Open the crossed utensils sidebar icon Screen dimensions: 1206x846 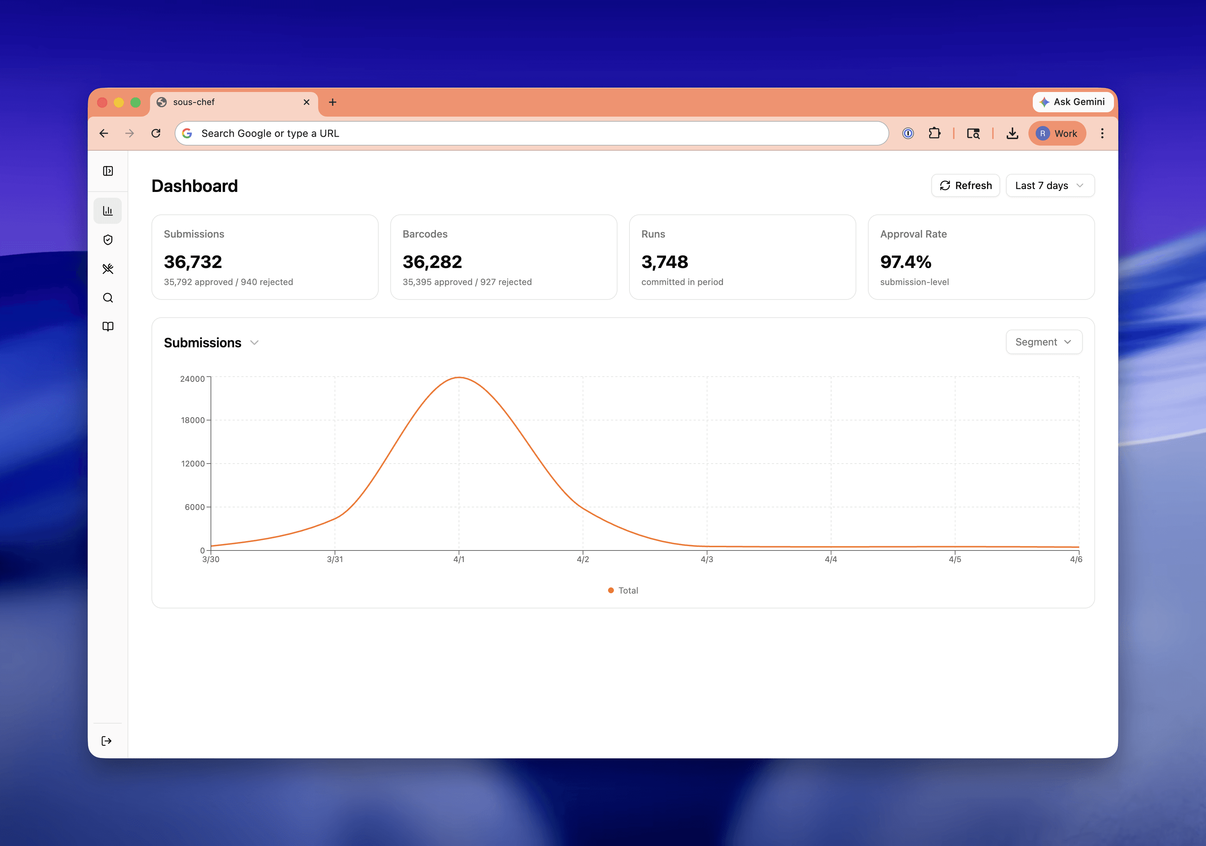tap(108, 269)
